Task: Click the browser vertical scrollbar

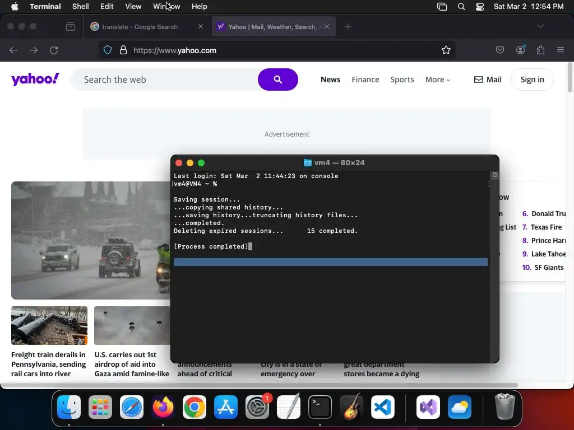Action: click(x=570, y=78)
